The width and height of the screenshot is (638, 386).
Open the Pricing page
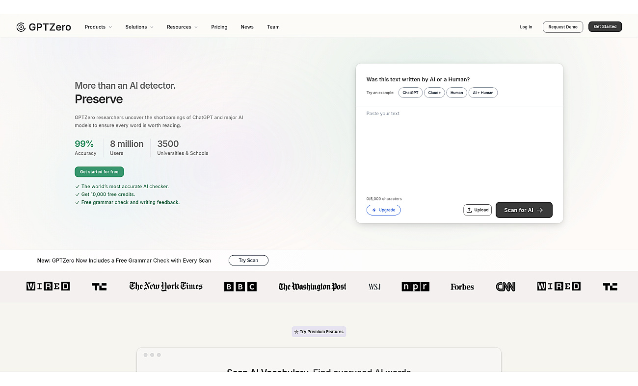click(219, 27)
